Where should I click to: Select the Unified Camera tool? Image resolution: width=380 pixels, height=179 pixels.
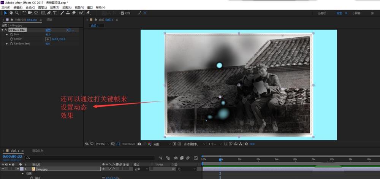coord(30,13)
